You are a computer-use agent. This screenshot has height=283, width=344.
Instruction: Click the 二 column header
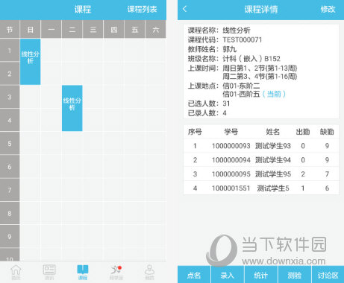click(x=72, y=30)
